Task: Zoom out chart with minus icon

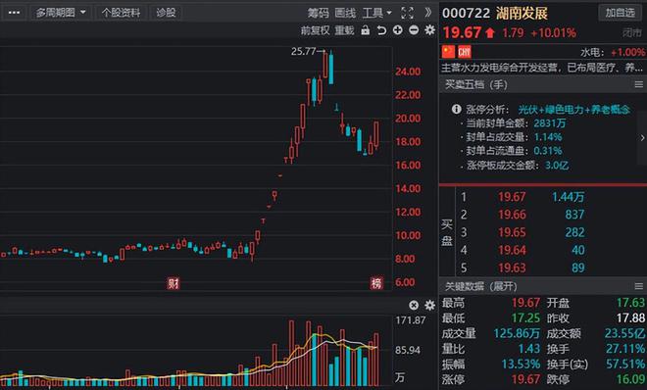Action: click(x=414, y=30)
